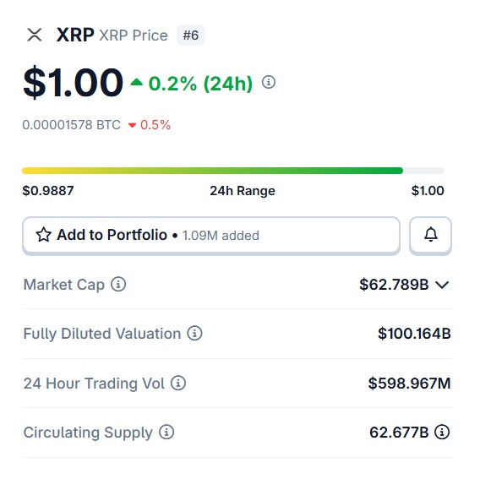480x479 pixels.
Task: Click the $62.789B market cap value
Action: [394, 285]
